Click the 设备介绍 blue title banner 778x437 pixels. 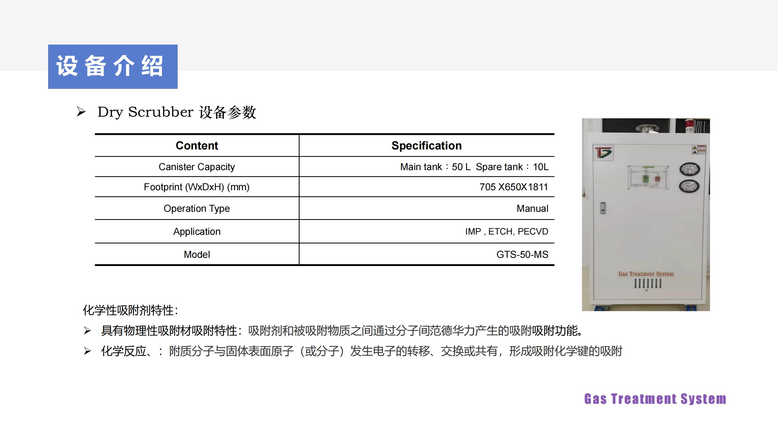[x=113, y=67]
